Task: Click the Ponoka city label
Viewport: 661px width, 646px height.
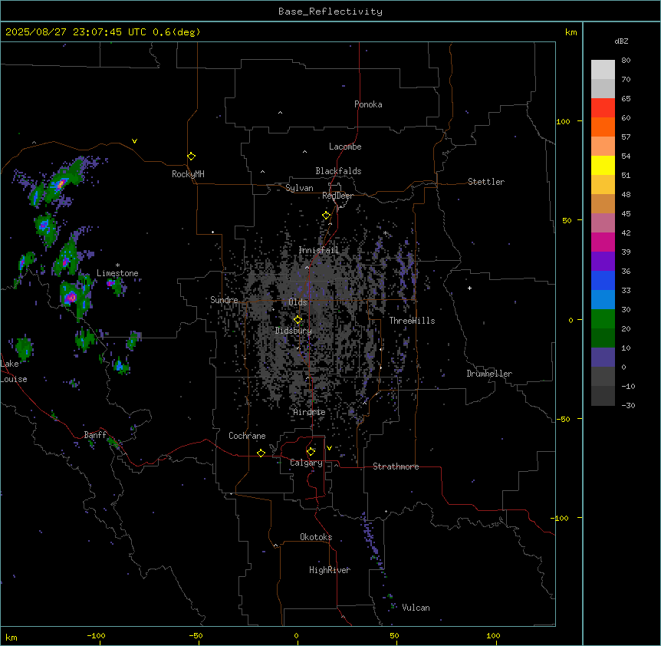Action: coord(368,104)
